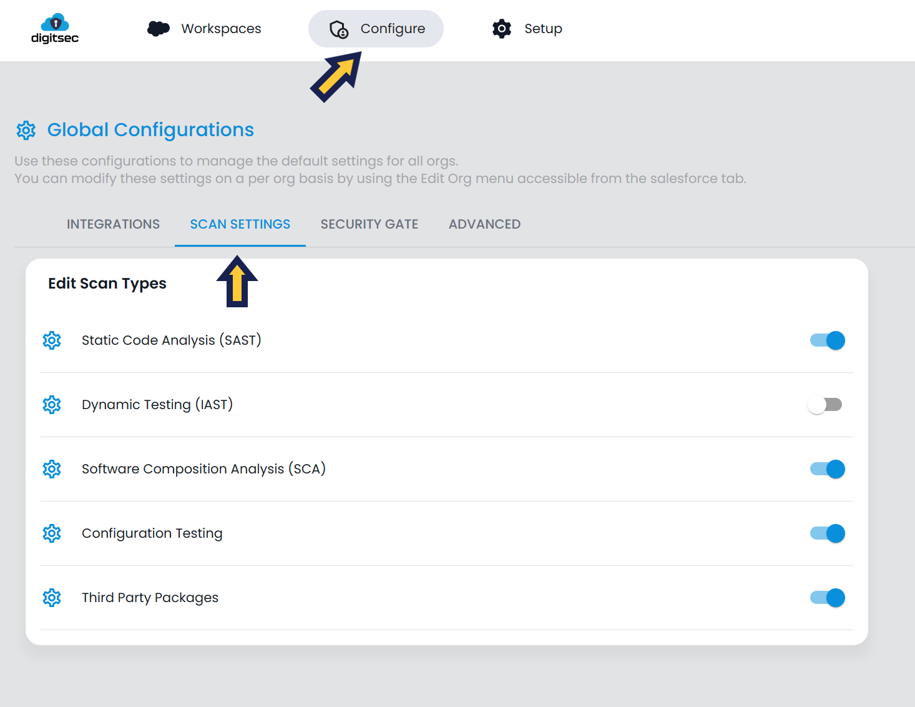Click the Setup gear icon

point(502,29)
